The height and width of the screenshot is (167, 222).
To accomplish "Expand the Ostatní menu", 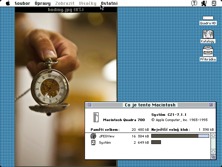I will pos(109,3).
